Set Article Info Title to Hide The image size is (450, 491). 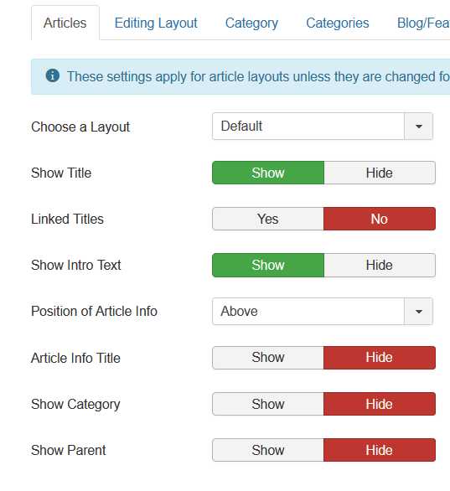tap(380, 358)
